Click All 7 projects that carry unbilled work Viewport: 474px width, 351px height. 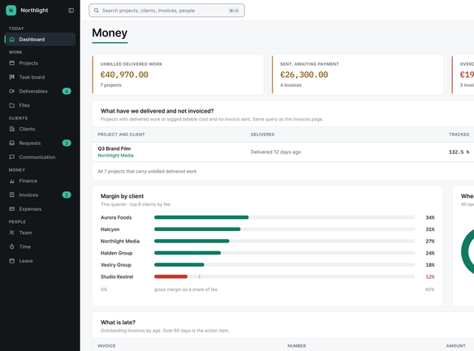147,171
